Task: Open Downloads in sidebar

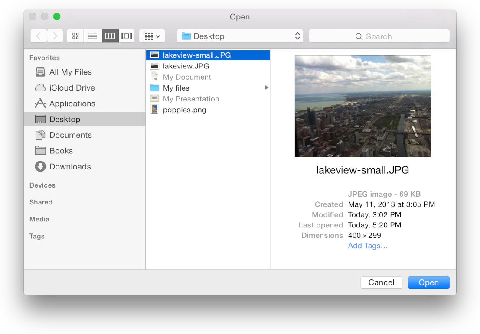Action: [x=85, y=166]
